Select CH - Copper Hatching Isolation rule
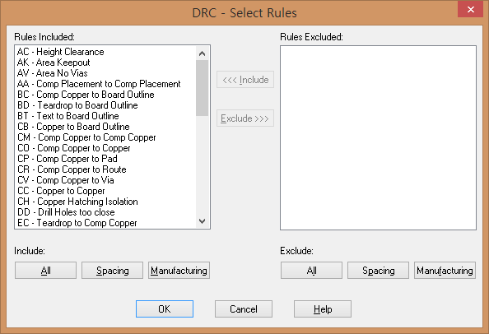The width and height of the screenshot is (489, 334). [x=77, y=202]
